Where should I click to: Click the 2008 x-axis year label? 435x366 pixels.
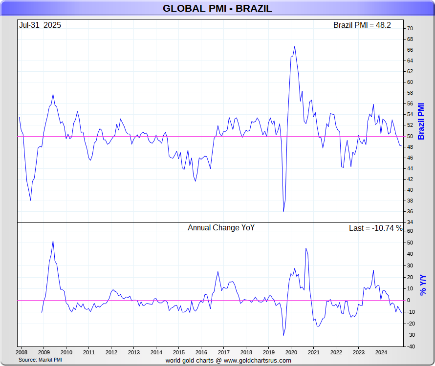coord(22,352)
